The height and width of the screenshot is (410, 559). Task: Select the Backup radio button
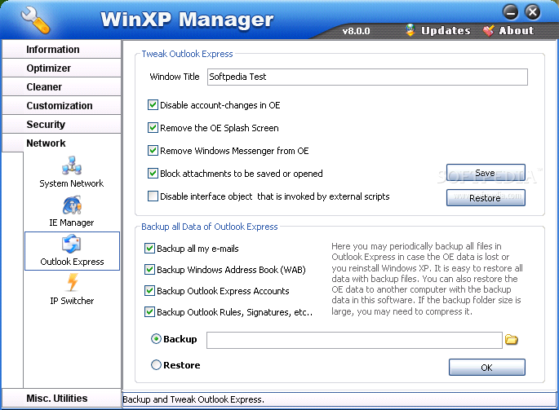tap(156, 339)
